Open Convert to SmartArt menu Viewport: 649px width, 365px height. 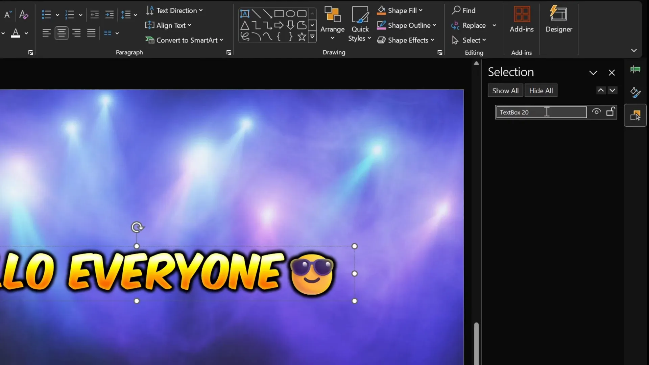click(x=185, y=40)
